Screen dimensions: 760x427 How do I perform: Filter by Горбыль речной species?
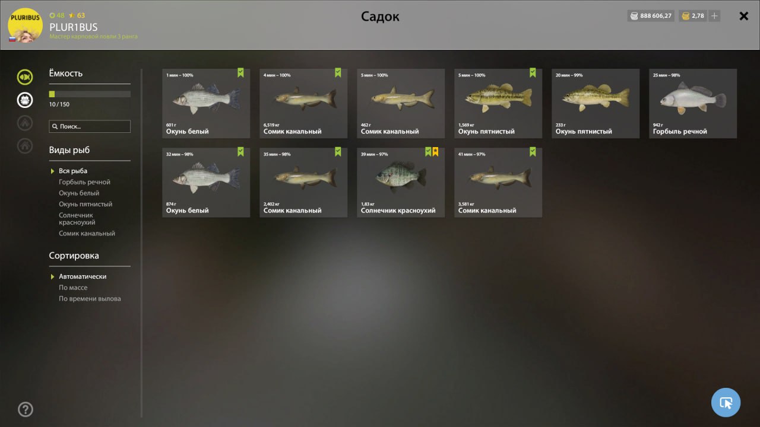[84, 182]
